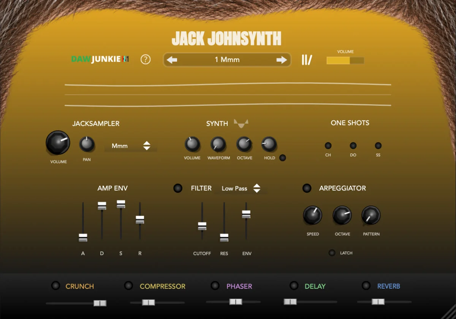Toggle the arpeggiator LATCH button

point(332,253)
